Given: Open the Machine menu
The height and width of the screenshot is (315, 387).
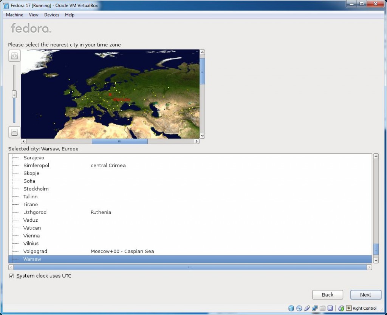Looking at the screenshot, I should pyautogui.click(x=15, y=15).
